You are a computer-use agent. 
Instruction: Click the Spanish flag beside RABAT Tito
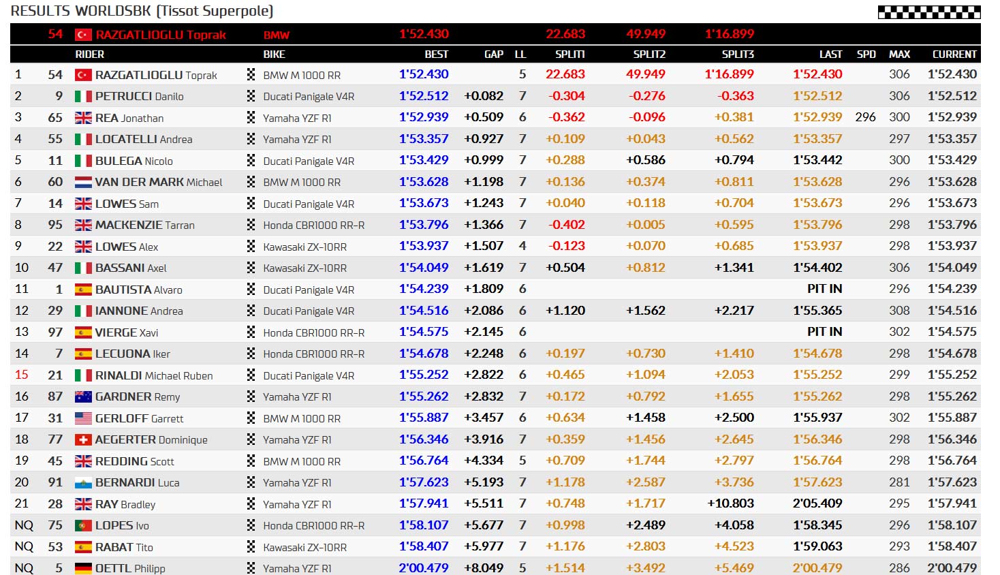click(x=83, y=547)
